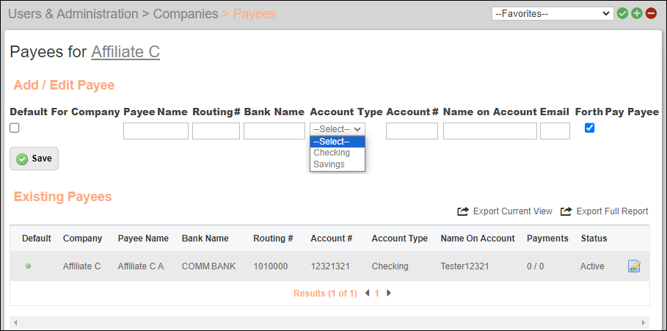
Task: Choose Savings from Account Type list
Action: tap(329, 164)
